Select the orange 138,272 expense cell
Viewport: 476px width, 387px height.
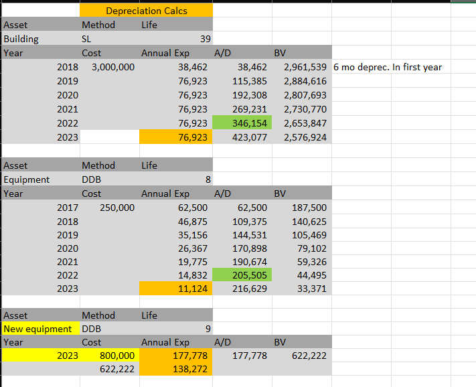pyautogui.click(x=176, y=369)
